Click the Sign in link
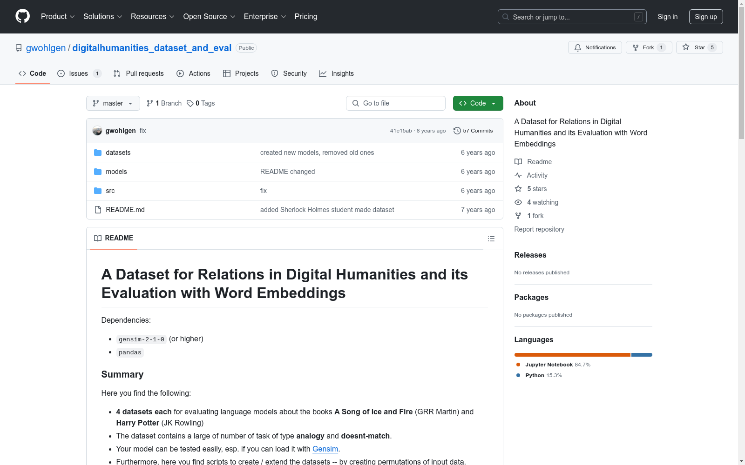 [668, 17]
